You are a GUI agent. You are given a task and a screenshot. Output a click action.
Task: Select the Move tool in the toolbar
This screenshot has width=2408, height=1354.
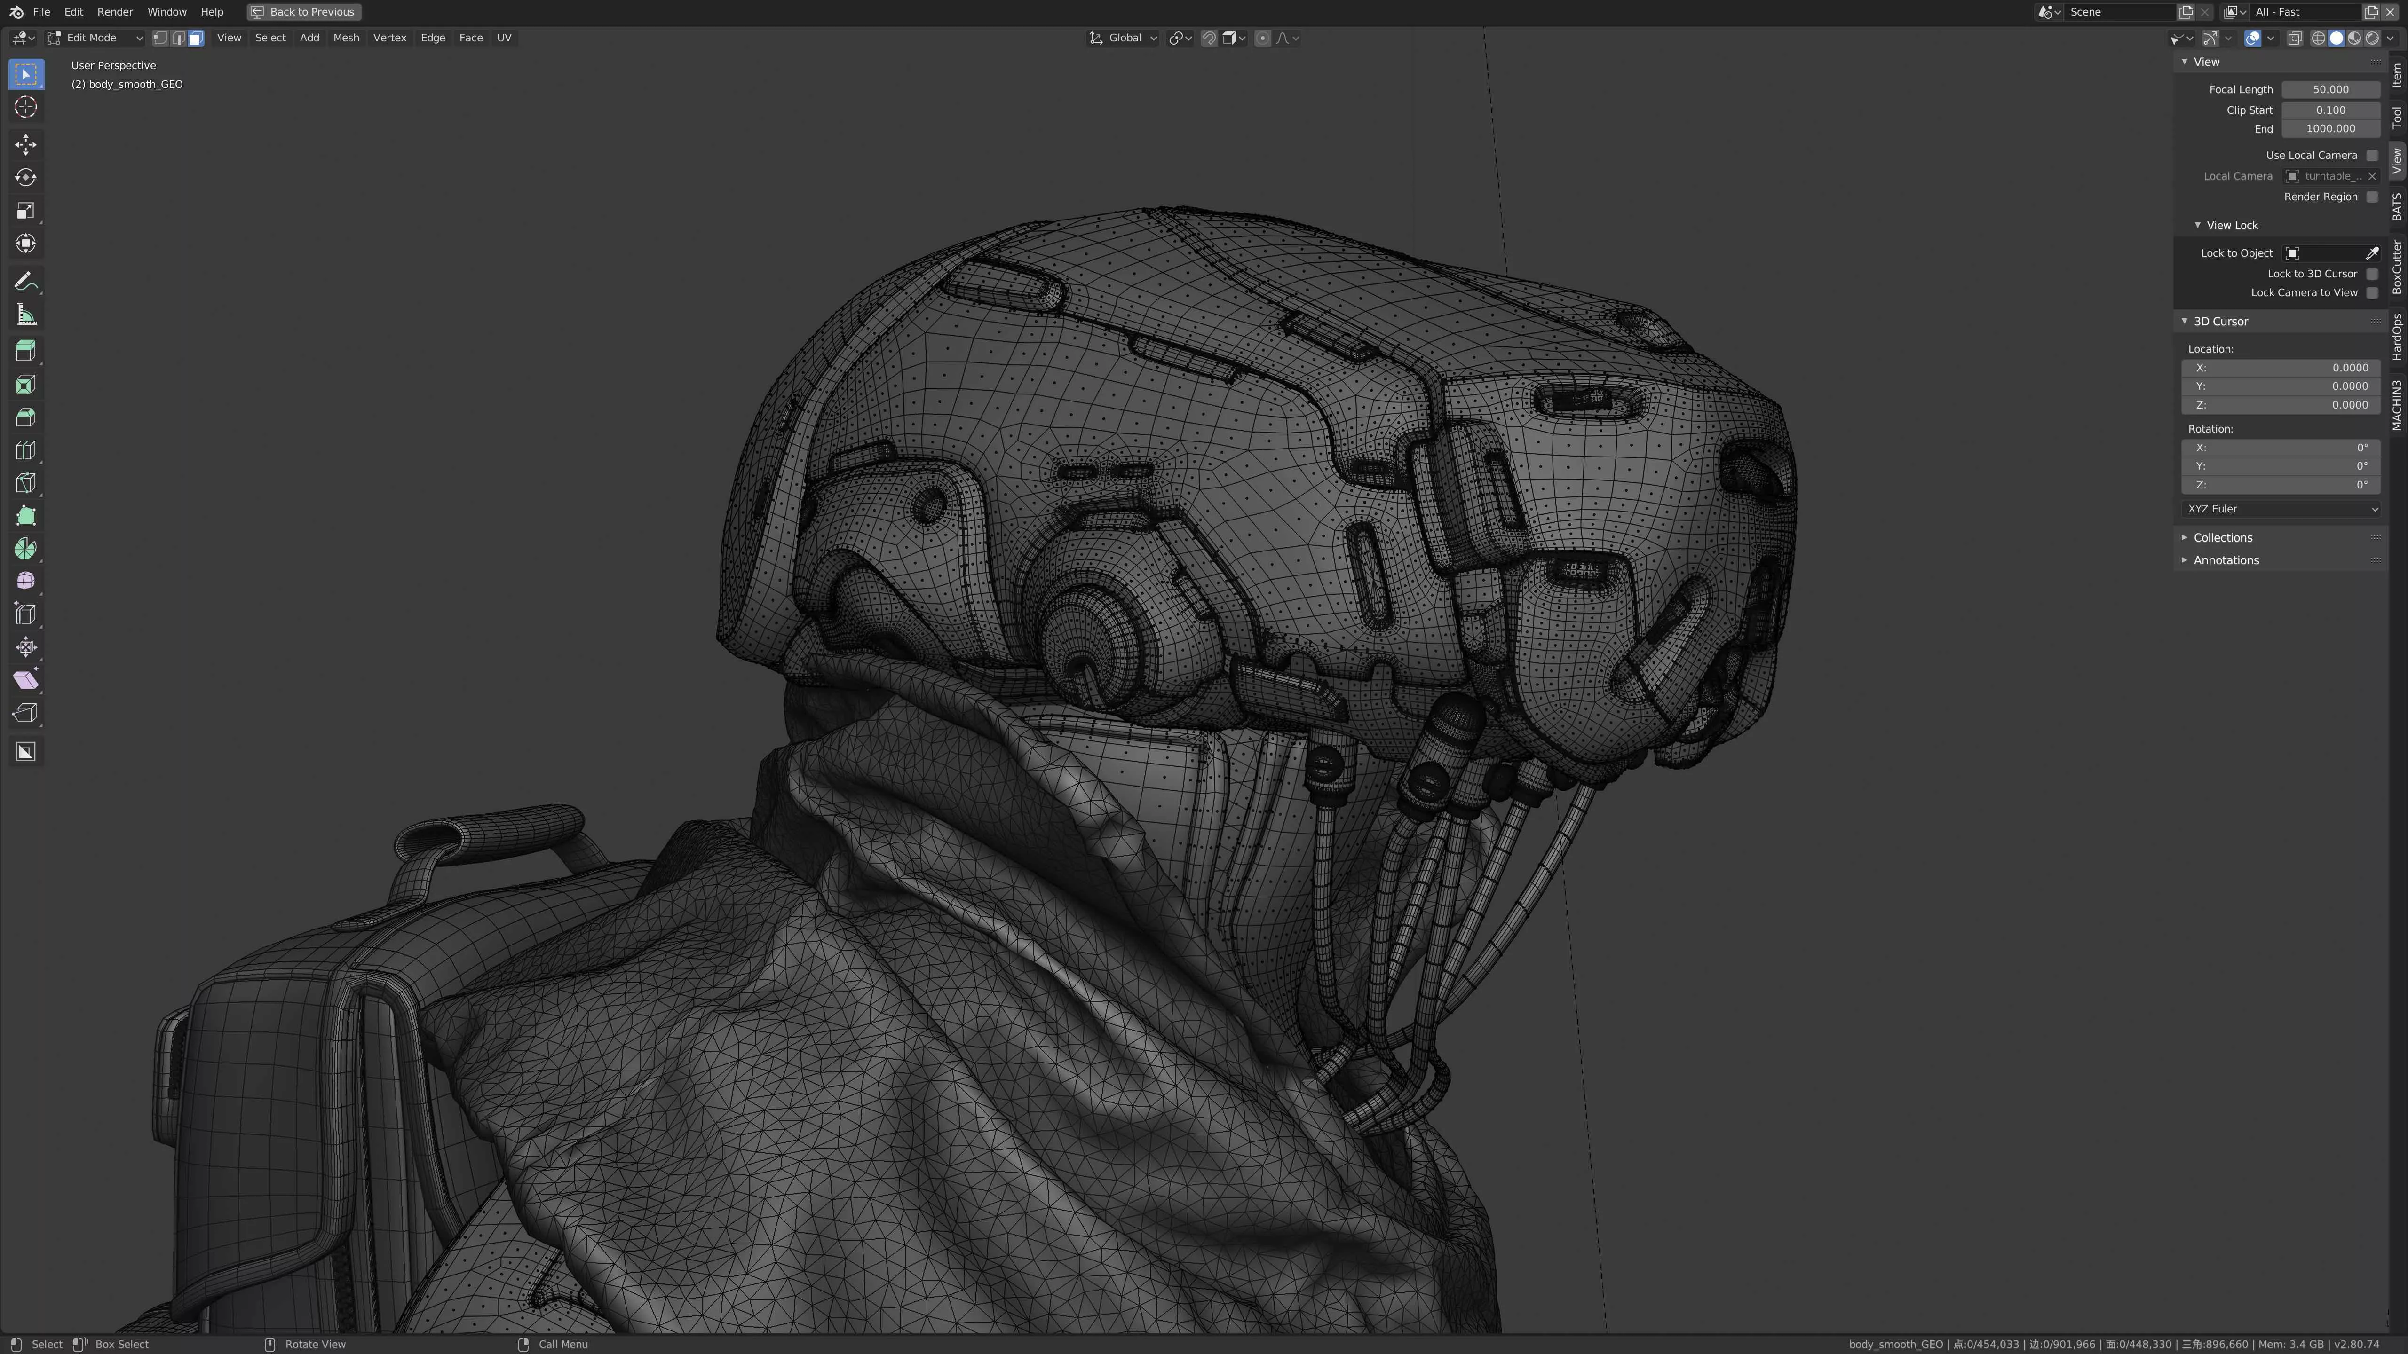(x=25, y=145)
